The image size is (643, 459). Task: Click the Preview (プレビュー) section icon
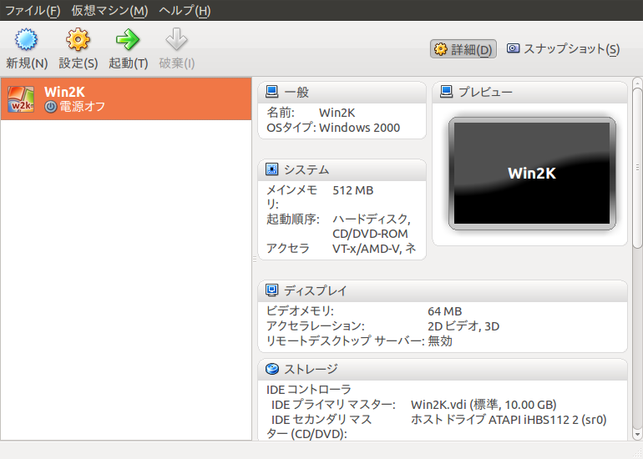tap(446, 92)
